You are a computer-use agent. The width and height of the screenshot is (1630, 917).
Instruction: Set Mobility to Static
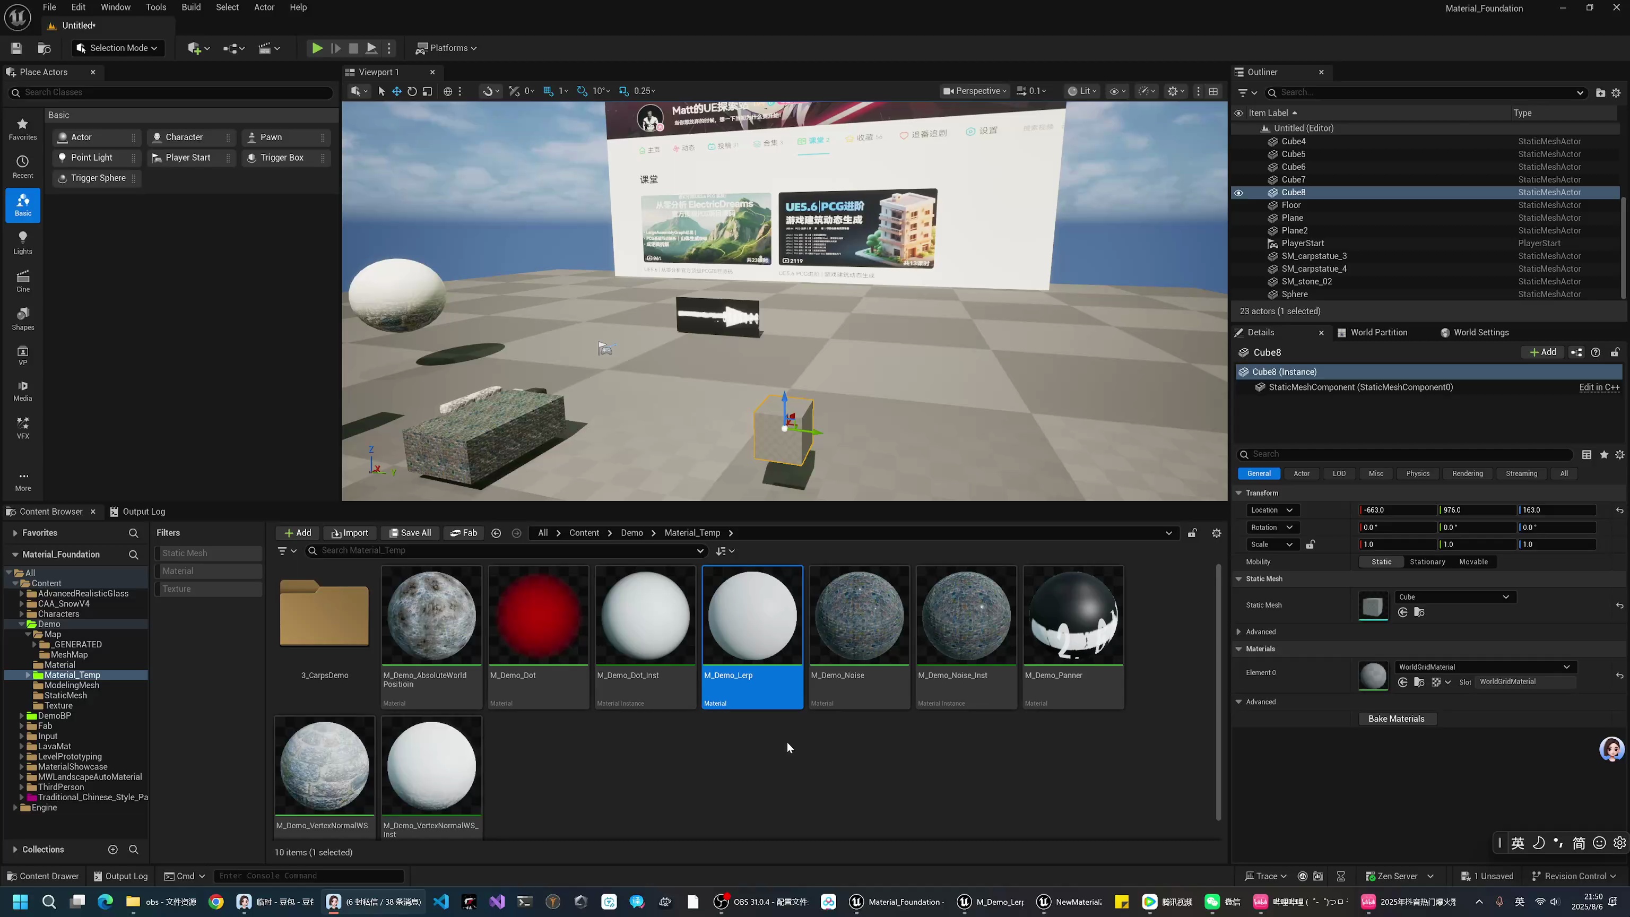point(1381,562)
